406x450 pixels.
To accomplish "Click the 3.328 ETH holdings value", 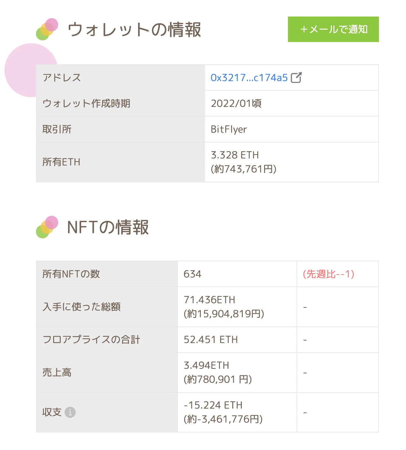I will click(x=235, y=155).
